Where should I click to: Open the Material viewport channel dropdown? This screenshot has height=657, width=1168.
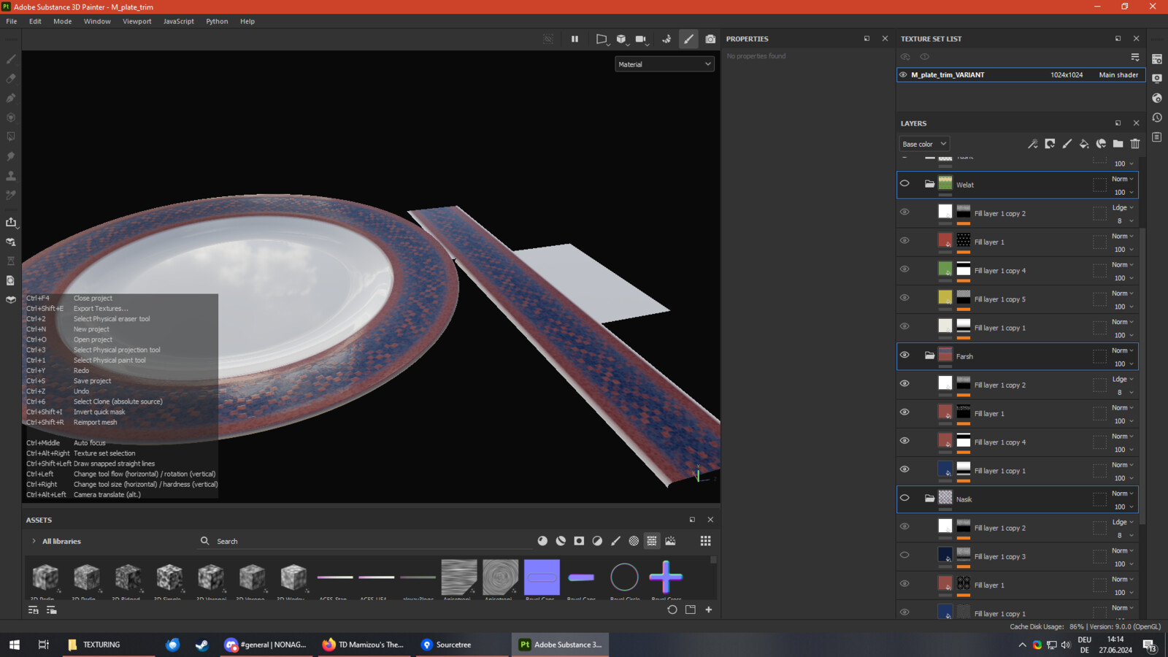point(664,64)
